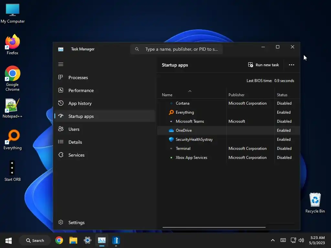The width and height of the screenshot is (331, 248).
Task: Click the Task Manager title bar icon
Action: point(61,49)
